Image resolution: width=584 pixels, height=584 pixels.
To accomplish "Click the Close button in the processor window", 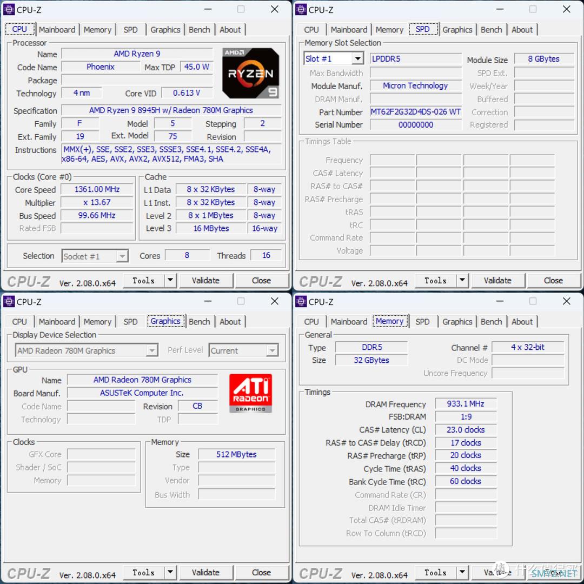I will 262,280.
